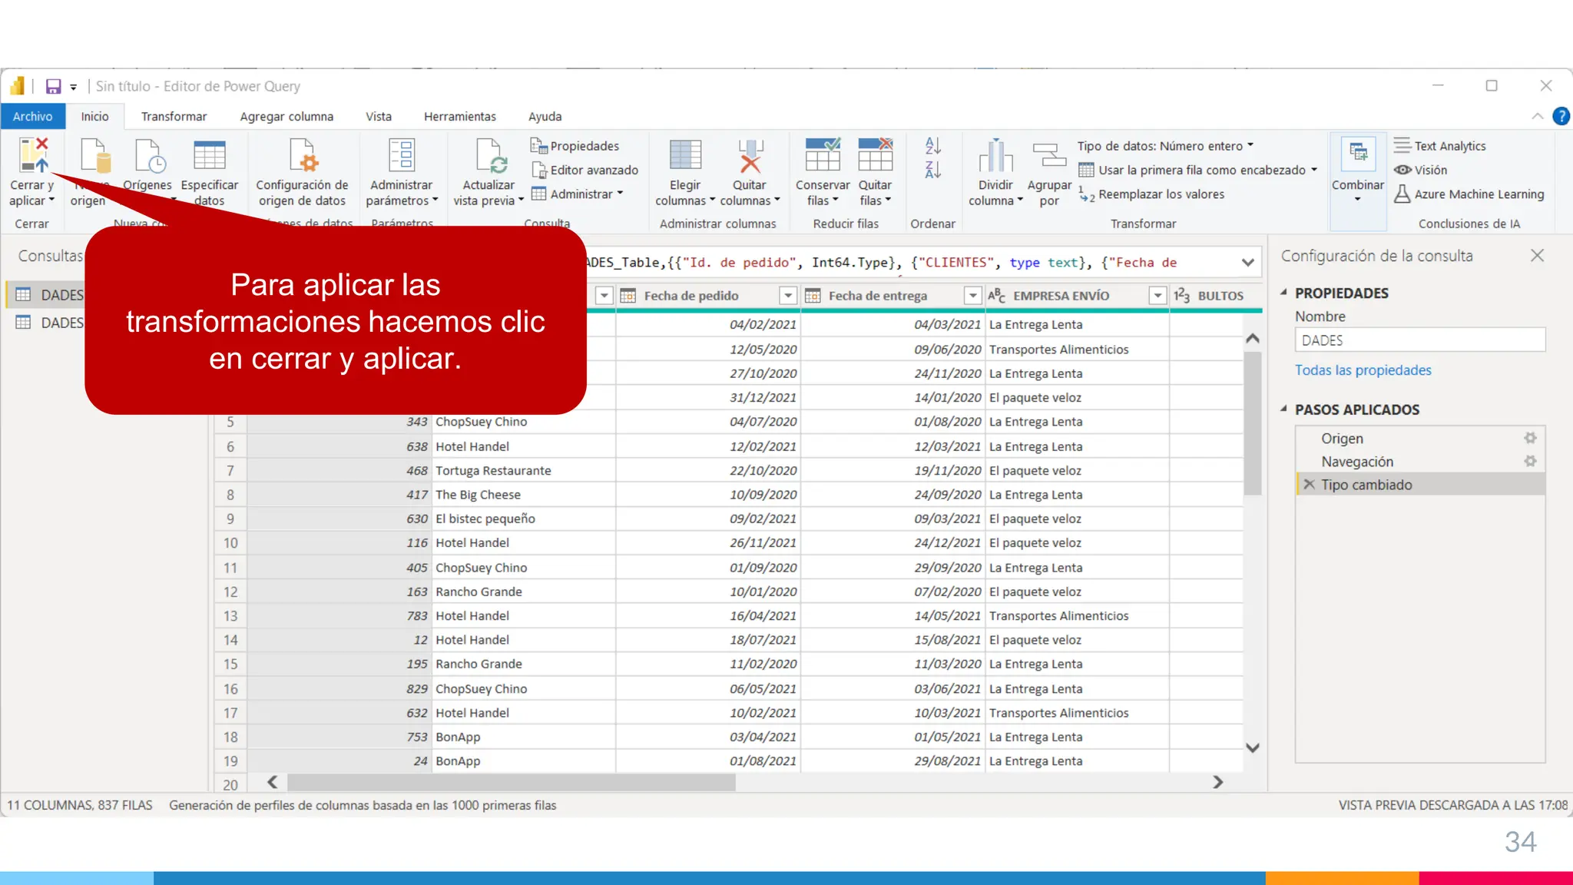Select the Navegación applied step

(1420, 461)
